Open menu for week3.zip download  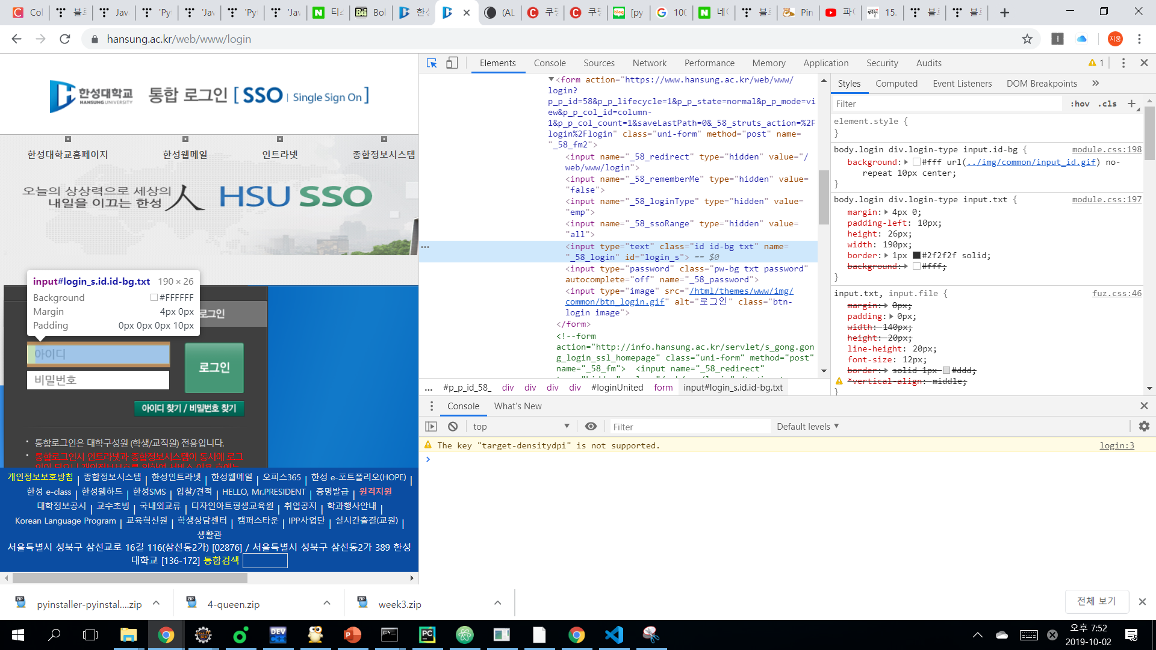[x=497, y=603]
